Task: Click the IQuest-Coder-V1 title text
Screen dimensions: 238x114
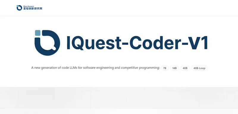Action: coord(137,43)
